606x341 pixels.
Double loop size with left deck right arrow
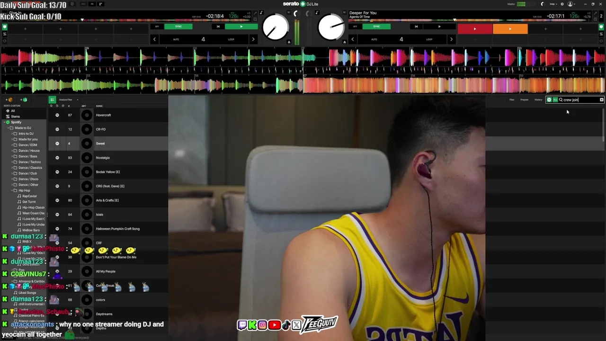click(x=253, y=39)
